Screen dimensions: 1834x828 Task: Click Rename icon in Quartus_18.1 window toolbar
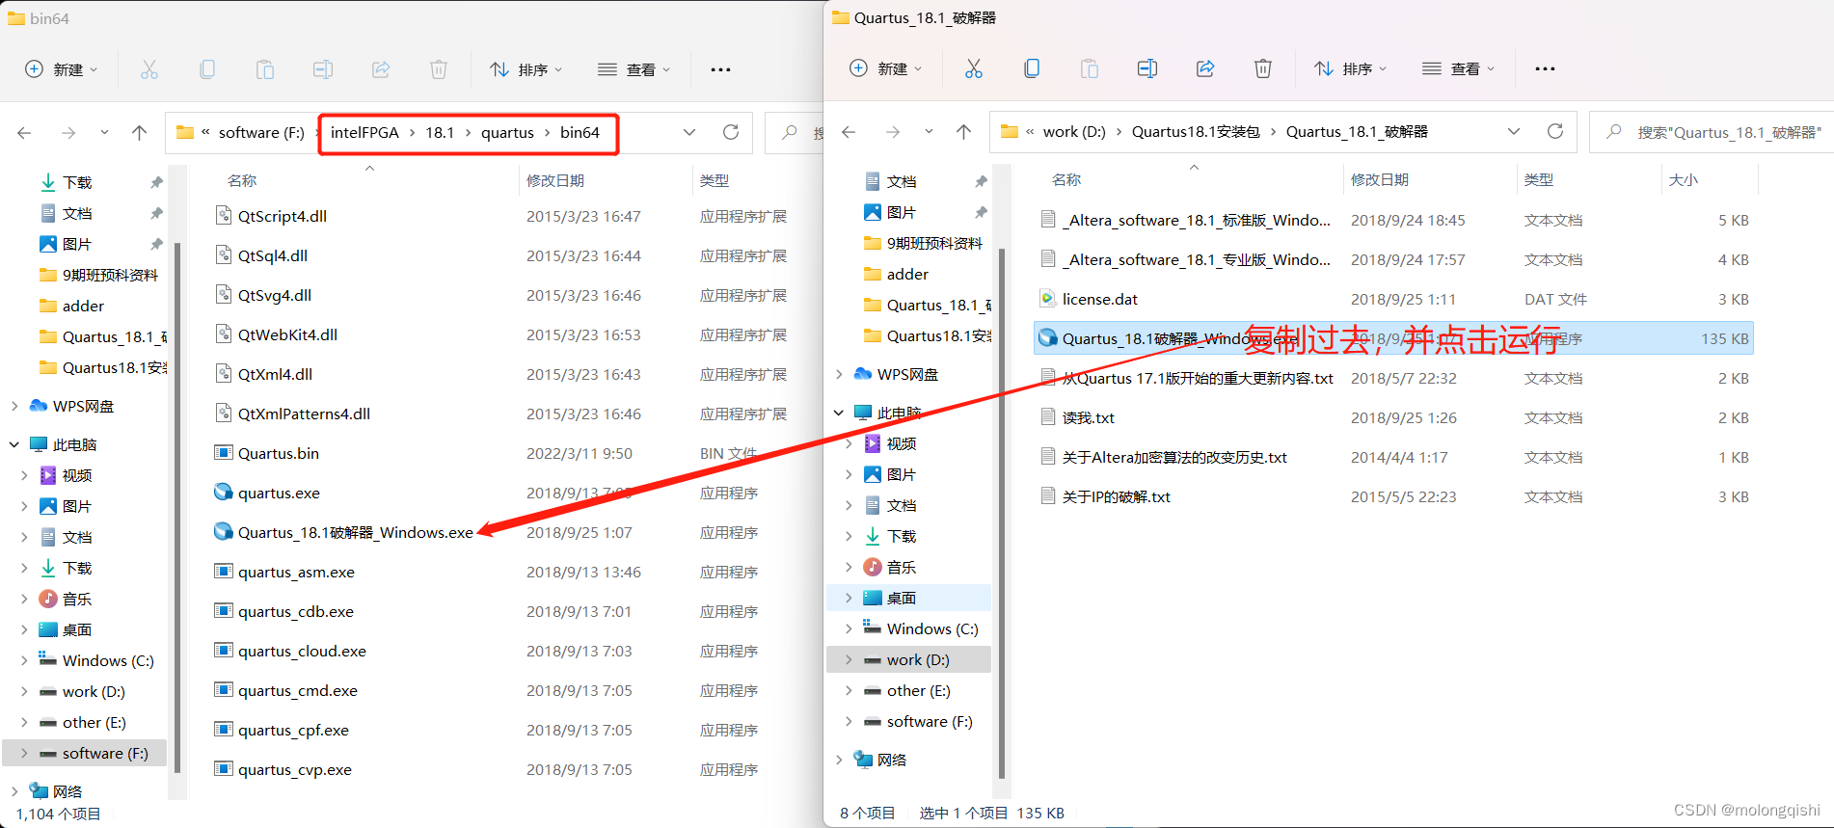pos(1146,68)
